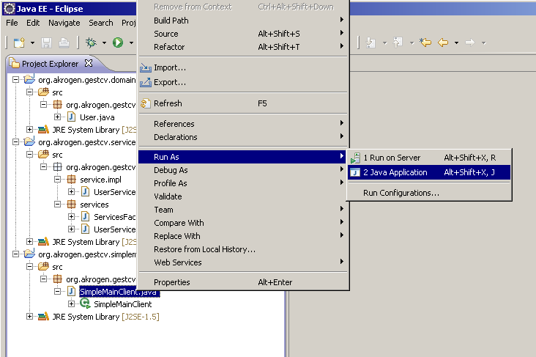Click the Last Edit Location toolbar icon
This screenshot has height=357, width=536.
click(x=425, y=43)
